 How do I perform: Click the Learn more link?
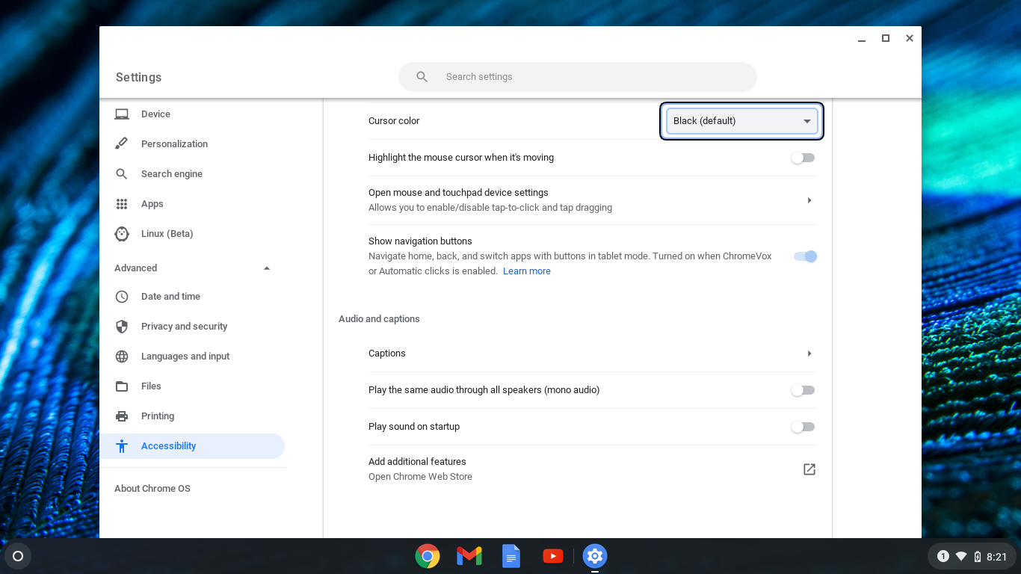click(x=526, y=271)
